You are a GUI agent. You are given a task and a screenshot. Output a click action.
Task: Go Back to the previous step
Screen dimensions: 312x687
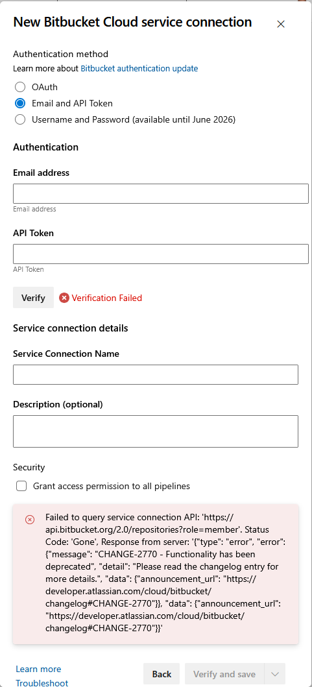tap(162, 674)
